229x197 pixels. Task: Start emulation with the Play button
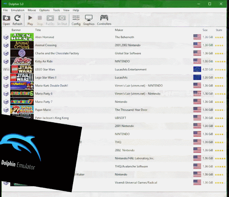click(x=30, y=20)
